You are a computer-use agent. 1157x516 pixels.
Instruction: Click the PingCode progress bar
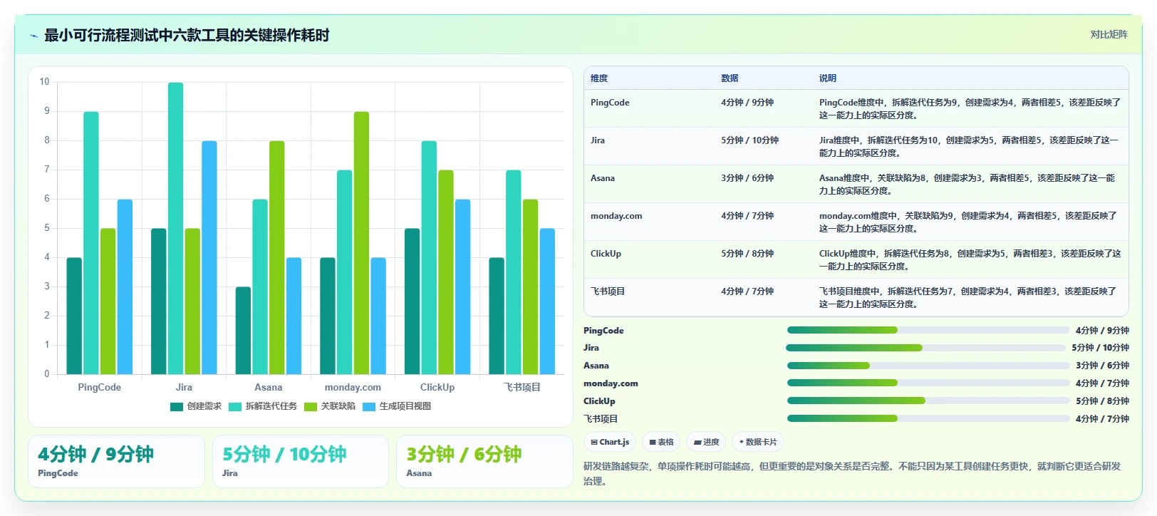[x=929, y=330]
